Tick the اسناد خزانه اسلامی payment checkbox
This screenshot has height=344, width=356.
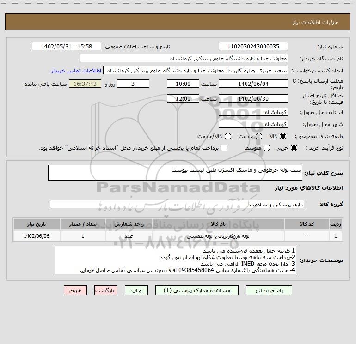(224, 148)
